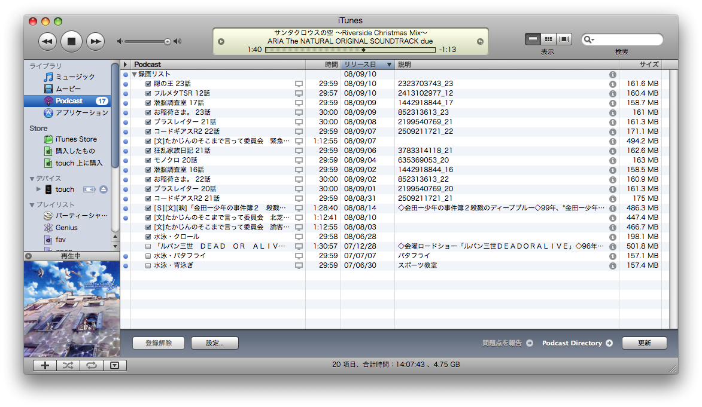Click the リリース日 sort arrow
This screenshot has height=407, width=702.
[x=389, y=65]
